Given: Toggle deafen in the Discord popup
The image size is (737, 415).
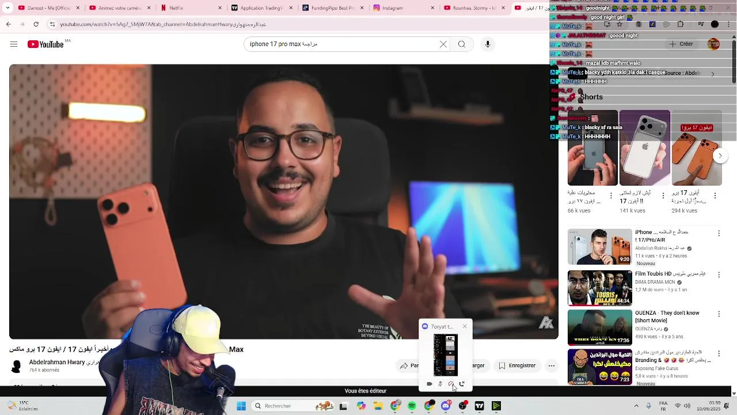Looking at the screenshot, I should [451, 384].
